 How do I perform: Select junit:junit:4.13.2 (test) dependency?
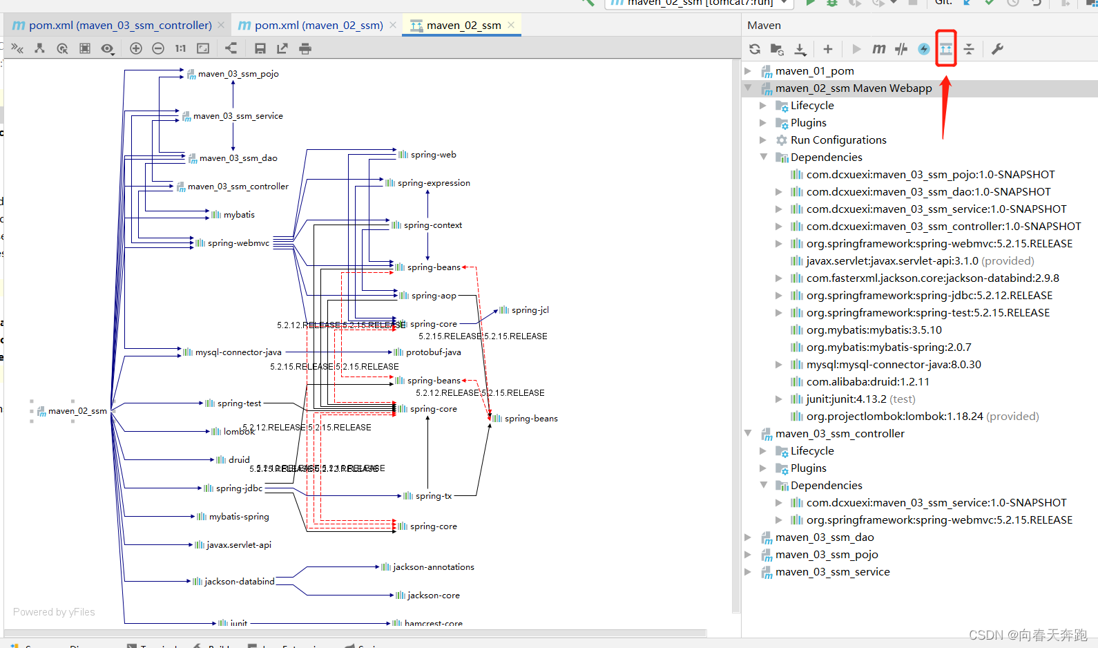860,399
